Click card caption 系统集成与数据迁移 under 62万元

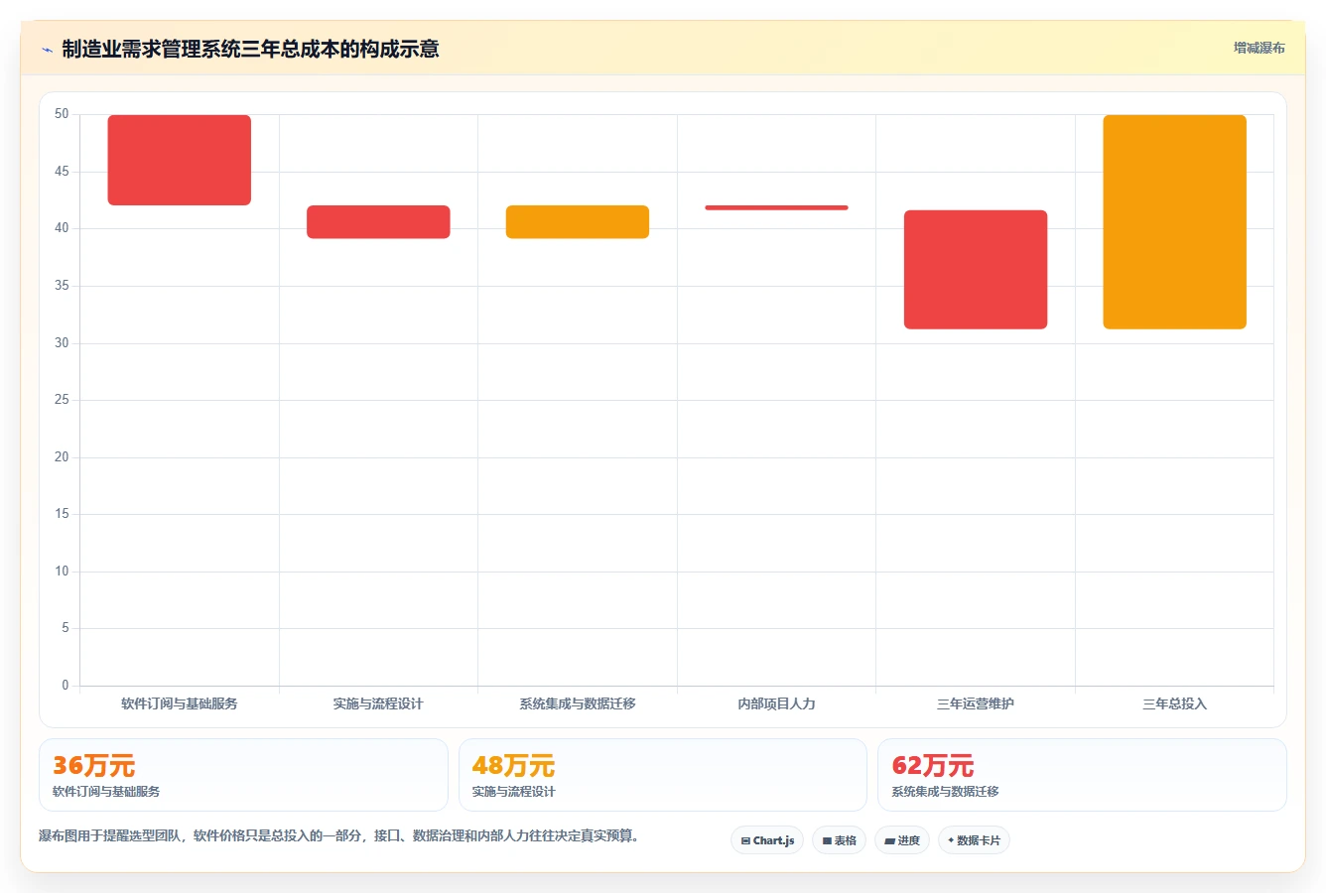tap(945, 792)
